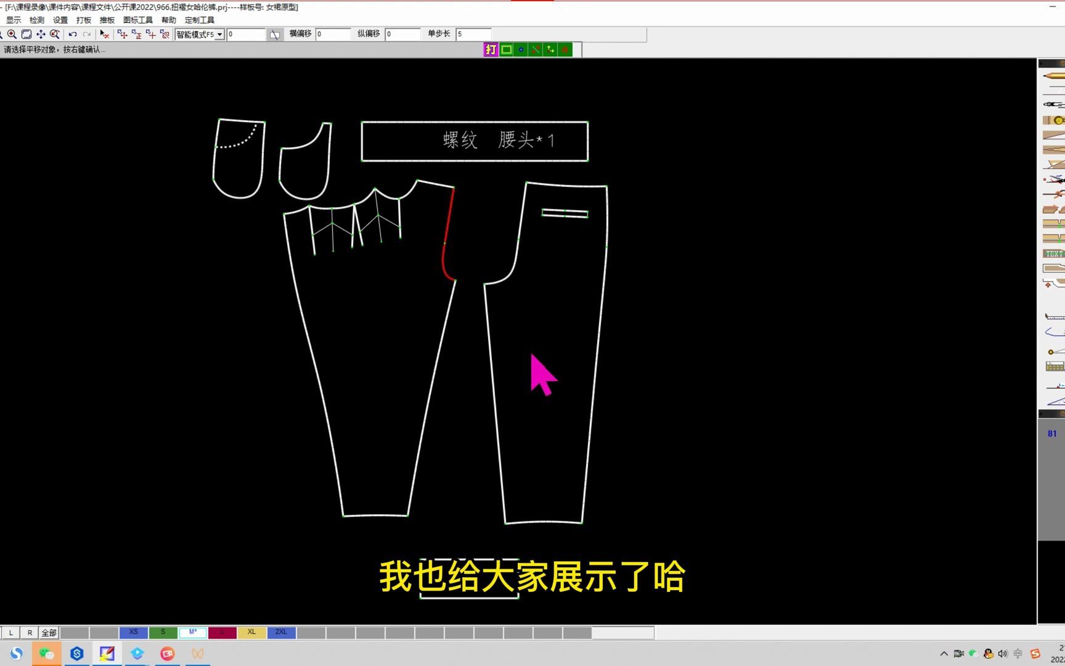Select the Pan four-arrow move tool
Viewport: 1065px width, 666px height.
pos(41,35)
